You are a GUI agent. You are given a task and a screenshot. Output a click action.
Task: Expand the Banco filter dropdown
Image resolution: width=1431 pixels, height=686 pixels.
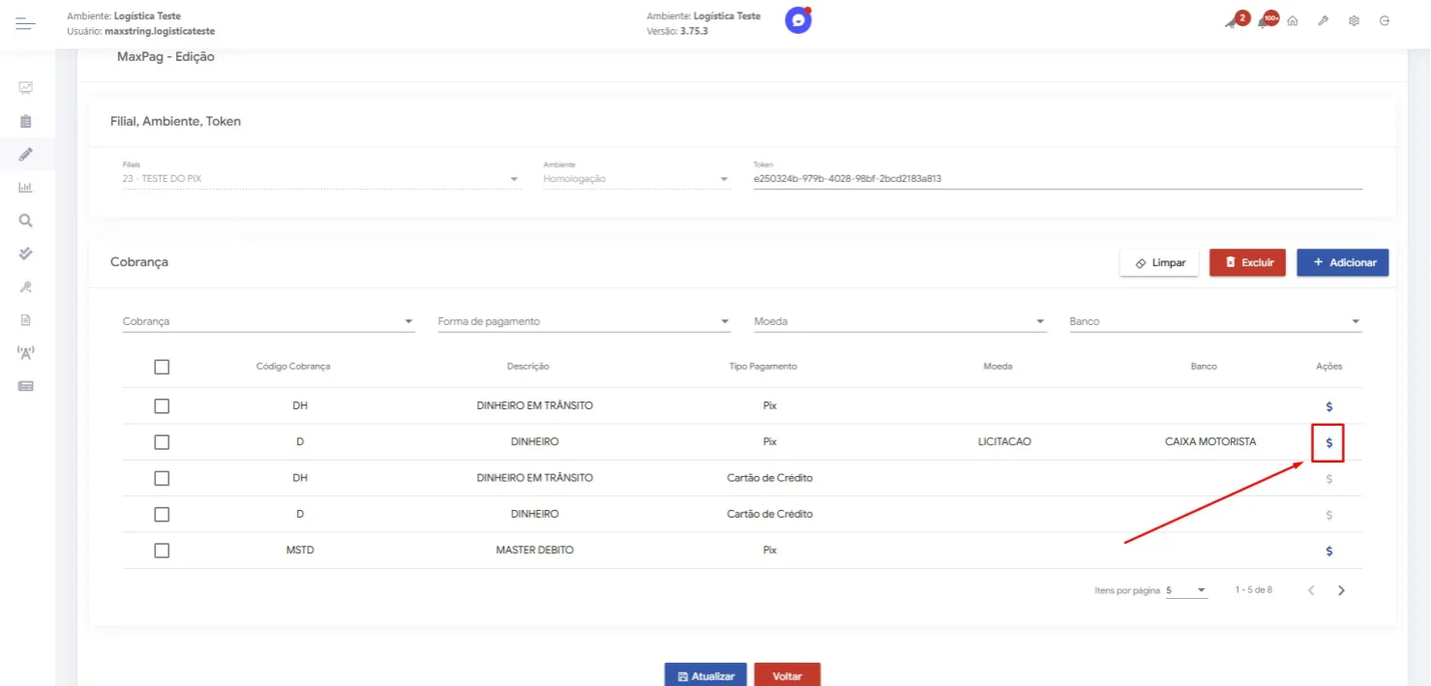point(1215,321)
